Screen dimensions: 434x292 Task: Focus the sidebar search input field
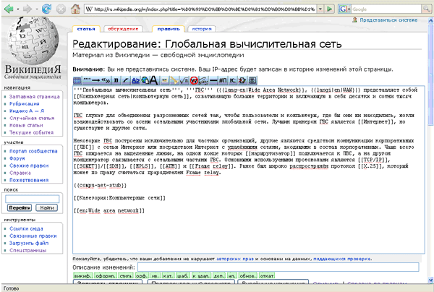coord(32,199)
